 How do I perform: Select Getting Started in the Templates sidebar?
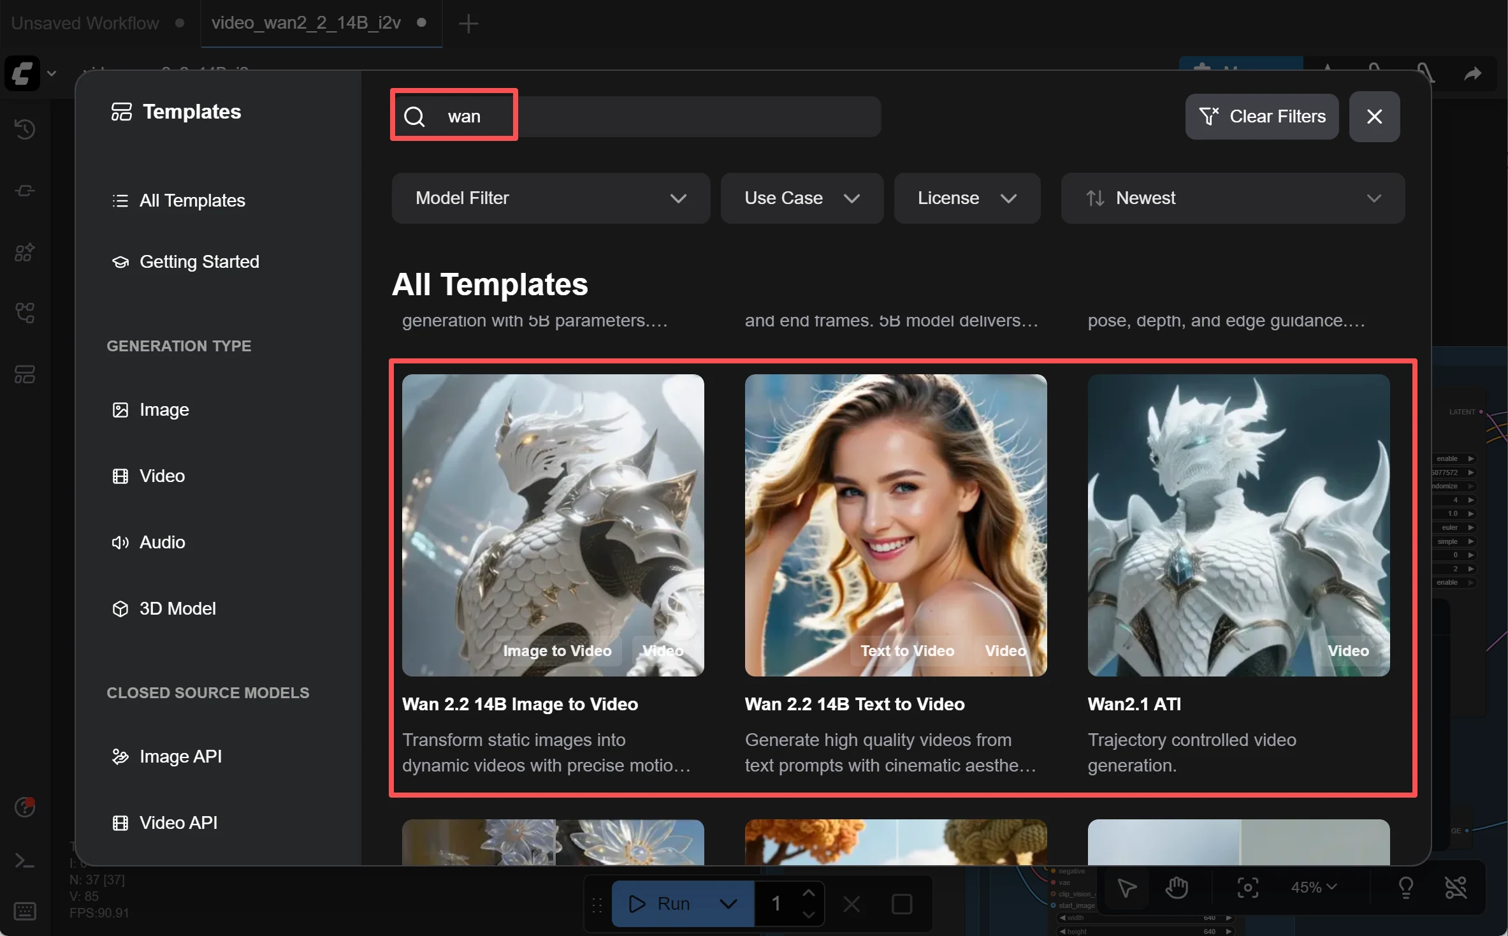pos(199,261)
